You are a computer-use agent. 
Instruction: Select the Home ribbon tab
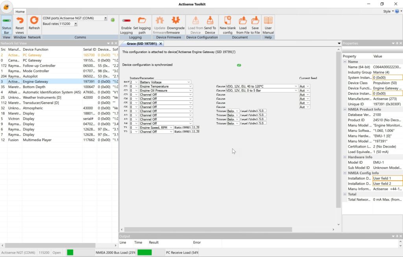pos(20,11)
